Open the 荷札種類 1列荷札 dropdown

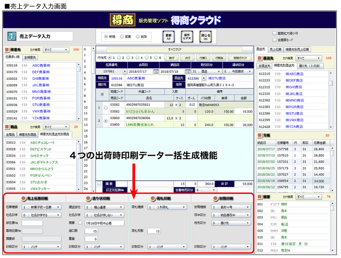[x=167, y=207]
